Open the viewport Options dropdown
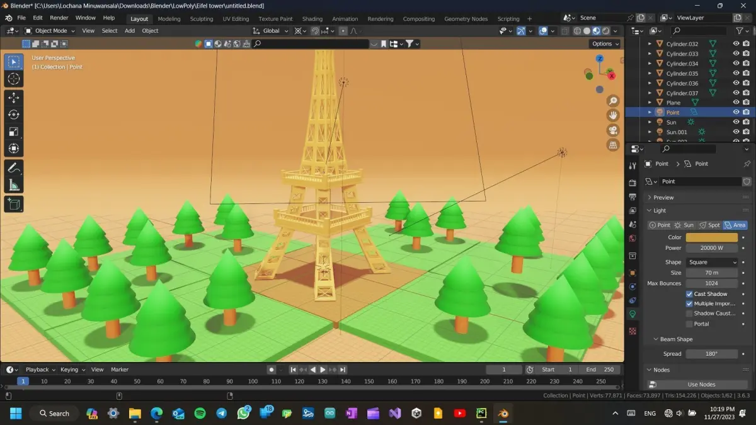Screen dimensions: 756x425 click(605, 43)
